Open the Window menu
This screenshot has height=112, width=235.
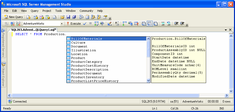[x=71, y=11]
